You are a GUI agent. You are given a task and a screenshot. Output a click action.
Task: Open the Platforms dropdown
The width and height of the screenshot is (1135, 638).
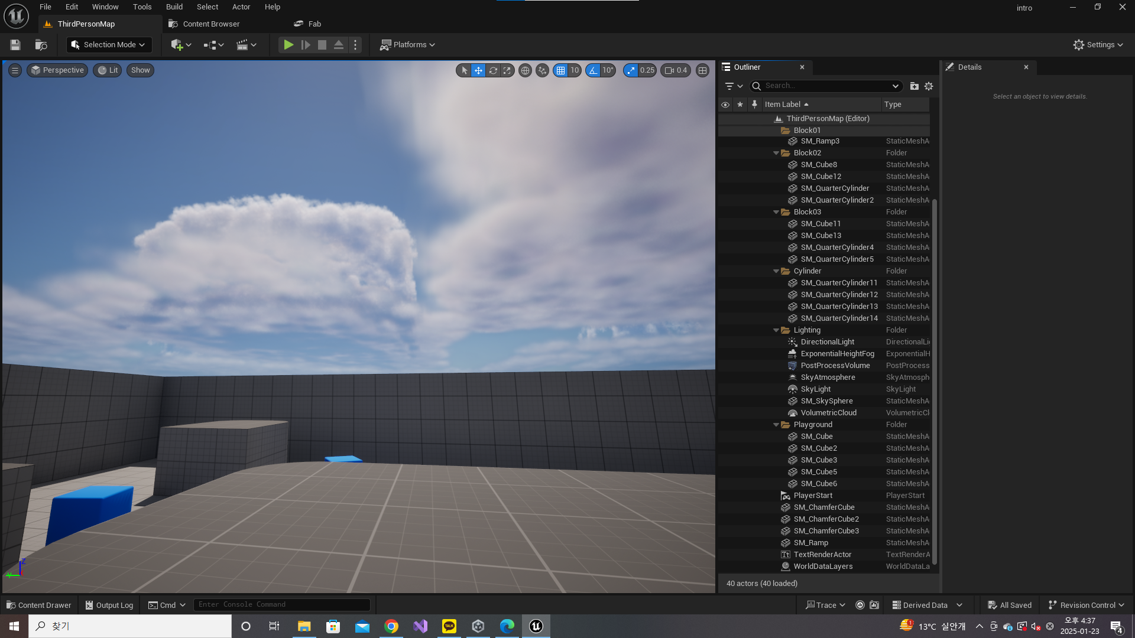[407, 45]
